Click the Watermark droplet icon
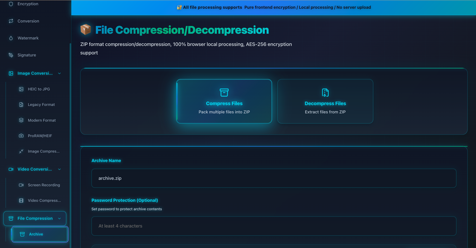The image size is (476, 248). click(11, 38)
